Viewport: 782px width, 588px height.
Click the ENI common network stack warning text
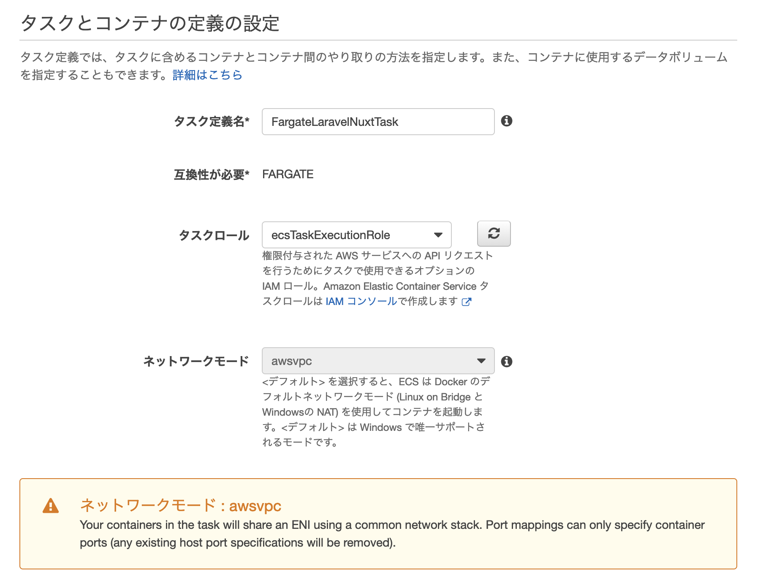pos(392,534)
